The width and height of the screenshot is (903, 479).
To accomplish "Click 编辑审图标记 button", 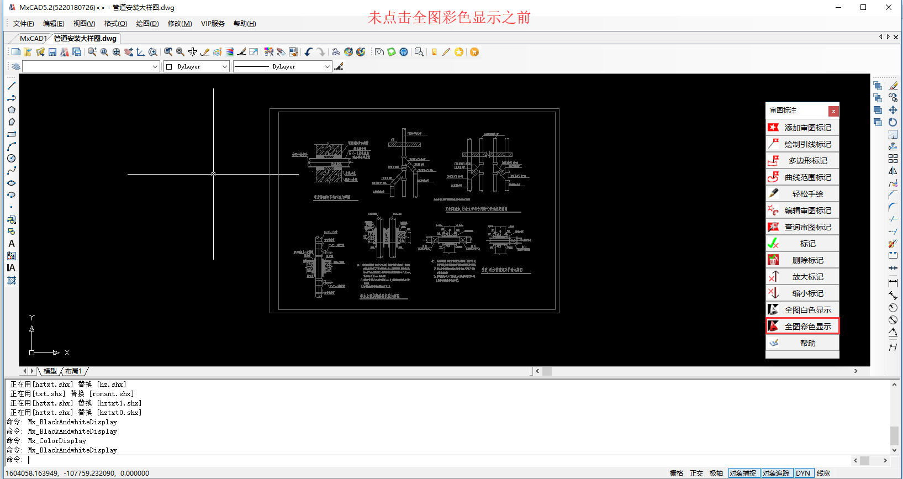I will (x=802, y=210).
